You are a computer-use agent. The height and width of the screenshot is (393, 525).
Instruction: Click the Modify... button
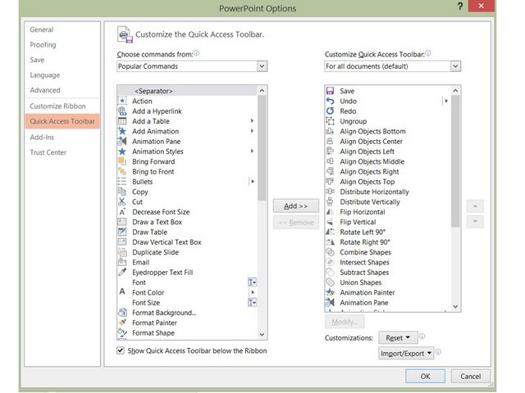click(x=345, y=322)
